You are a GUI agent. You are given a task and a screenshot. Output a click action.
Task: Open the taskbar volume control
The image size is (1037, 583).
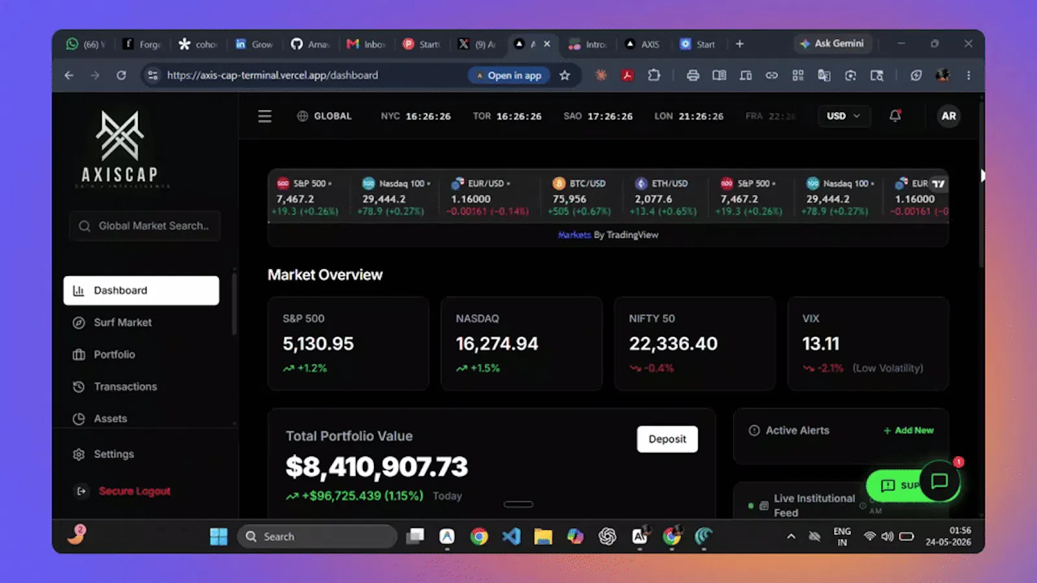(x=887, y=536)
